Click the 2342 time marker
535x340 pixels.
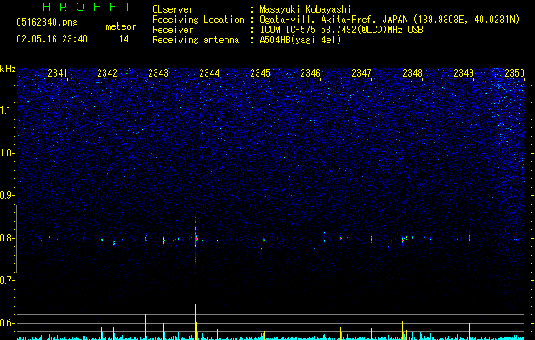(107, 73)
